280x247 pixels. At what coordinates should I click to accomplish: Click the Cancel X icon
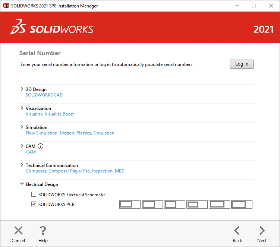click(18, 230)
